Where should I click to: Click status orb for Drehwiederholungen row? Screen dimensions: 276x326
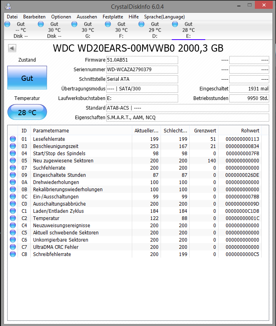(13, 182)
